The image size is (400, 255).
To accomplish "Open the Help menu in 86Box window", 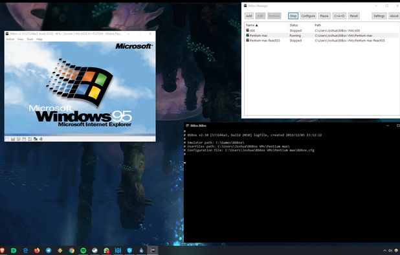I will point(39,39).
